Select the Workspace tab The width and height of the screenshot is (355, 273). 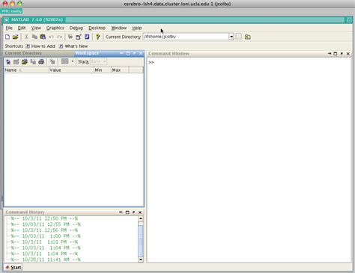pos(87,53)
